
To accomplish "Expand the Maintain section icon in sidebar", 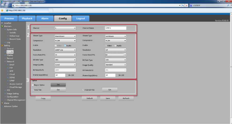I will [2, 26].
